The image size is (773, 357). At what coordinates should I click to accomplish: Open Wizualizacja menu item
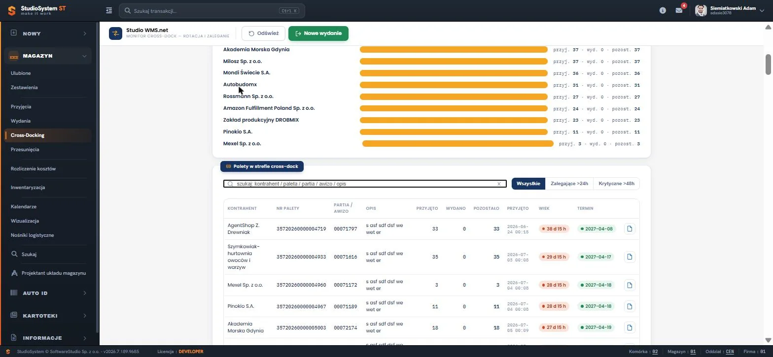tap(25, 221)
